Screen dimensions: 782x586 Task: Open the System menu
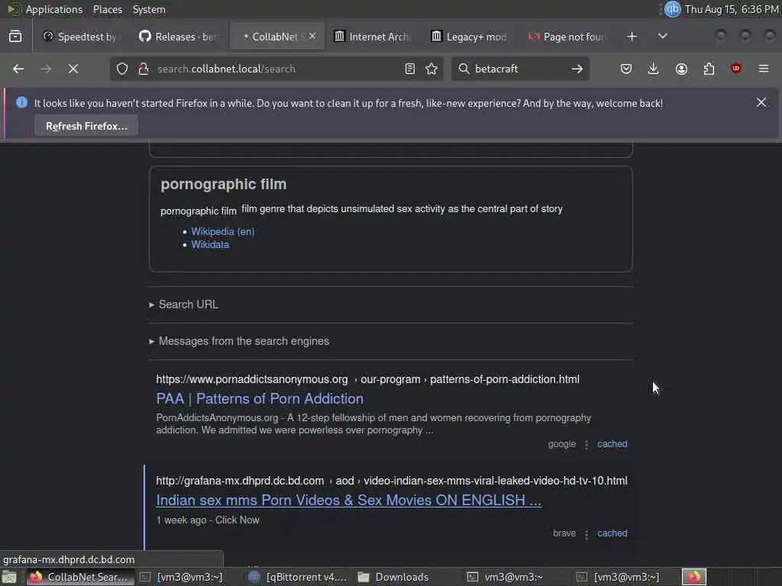tap(149, 9)
